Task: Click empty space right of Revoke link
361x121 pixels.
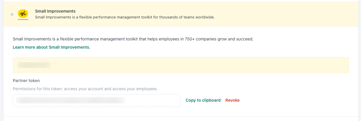Action: [x=294, y=100]
